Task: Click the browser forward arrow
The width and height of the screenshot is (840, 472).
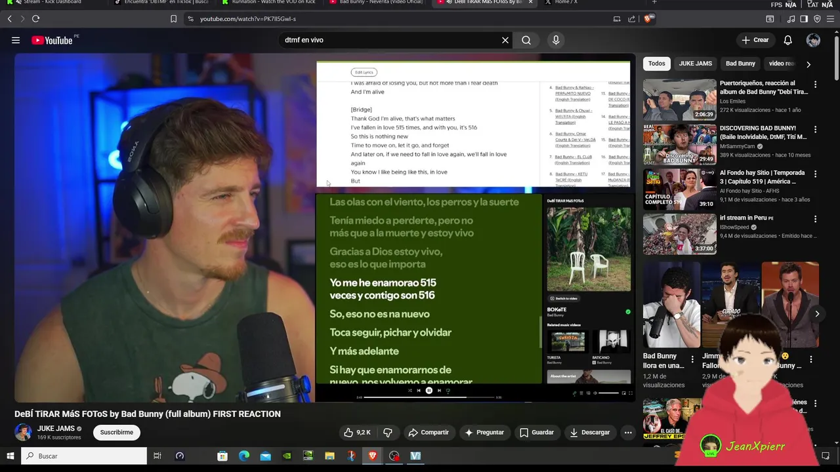Action: pyautogui.click(x=22, y=19)
